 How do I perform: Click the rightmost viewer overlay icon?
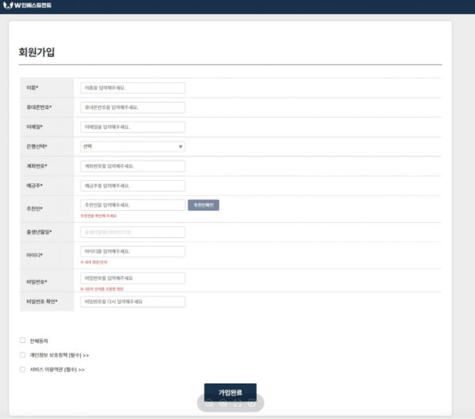[252, 403]
